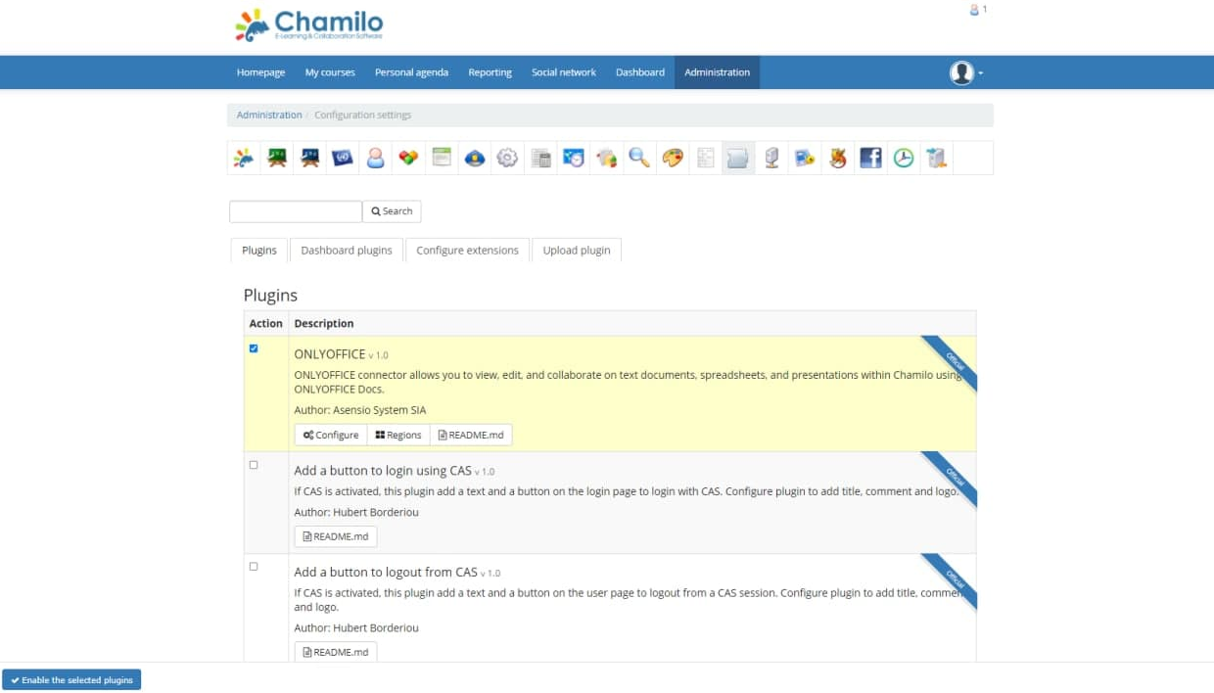Check the CAS login button plugin
This screenshot has width=1214, height=693.
pos(254,465)
